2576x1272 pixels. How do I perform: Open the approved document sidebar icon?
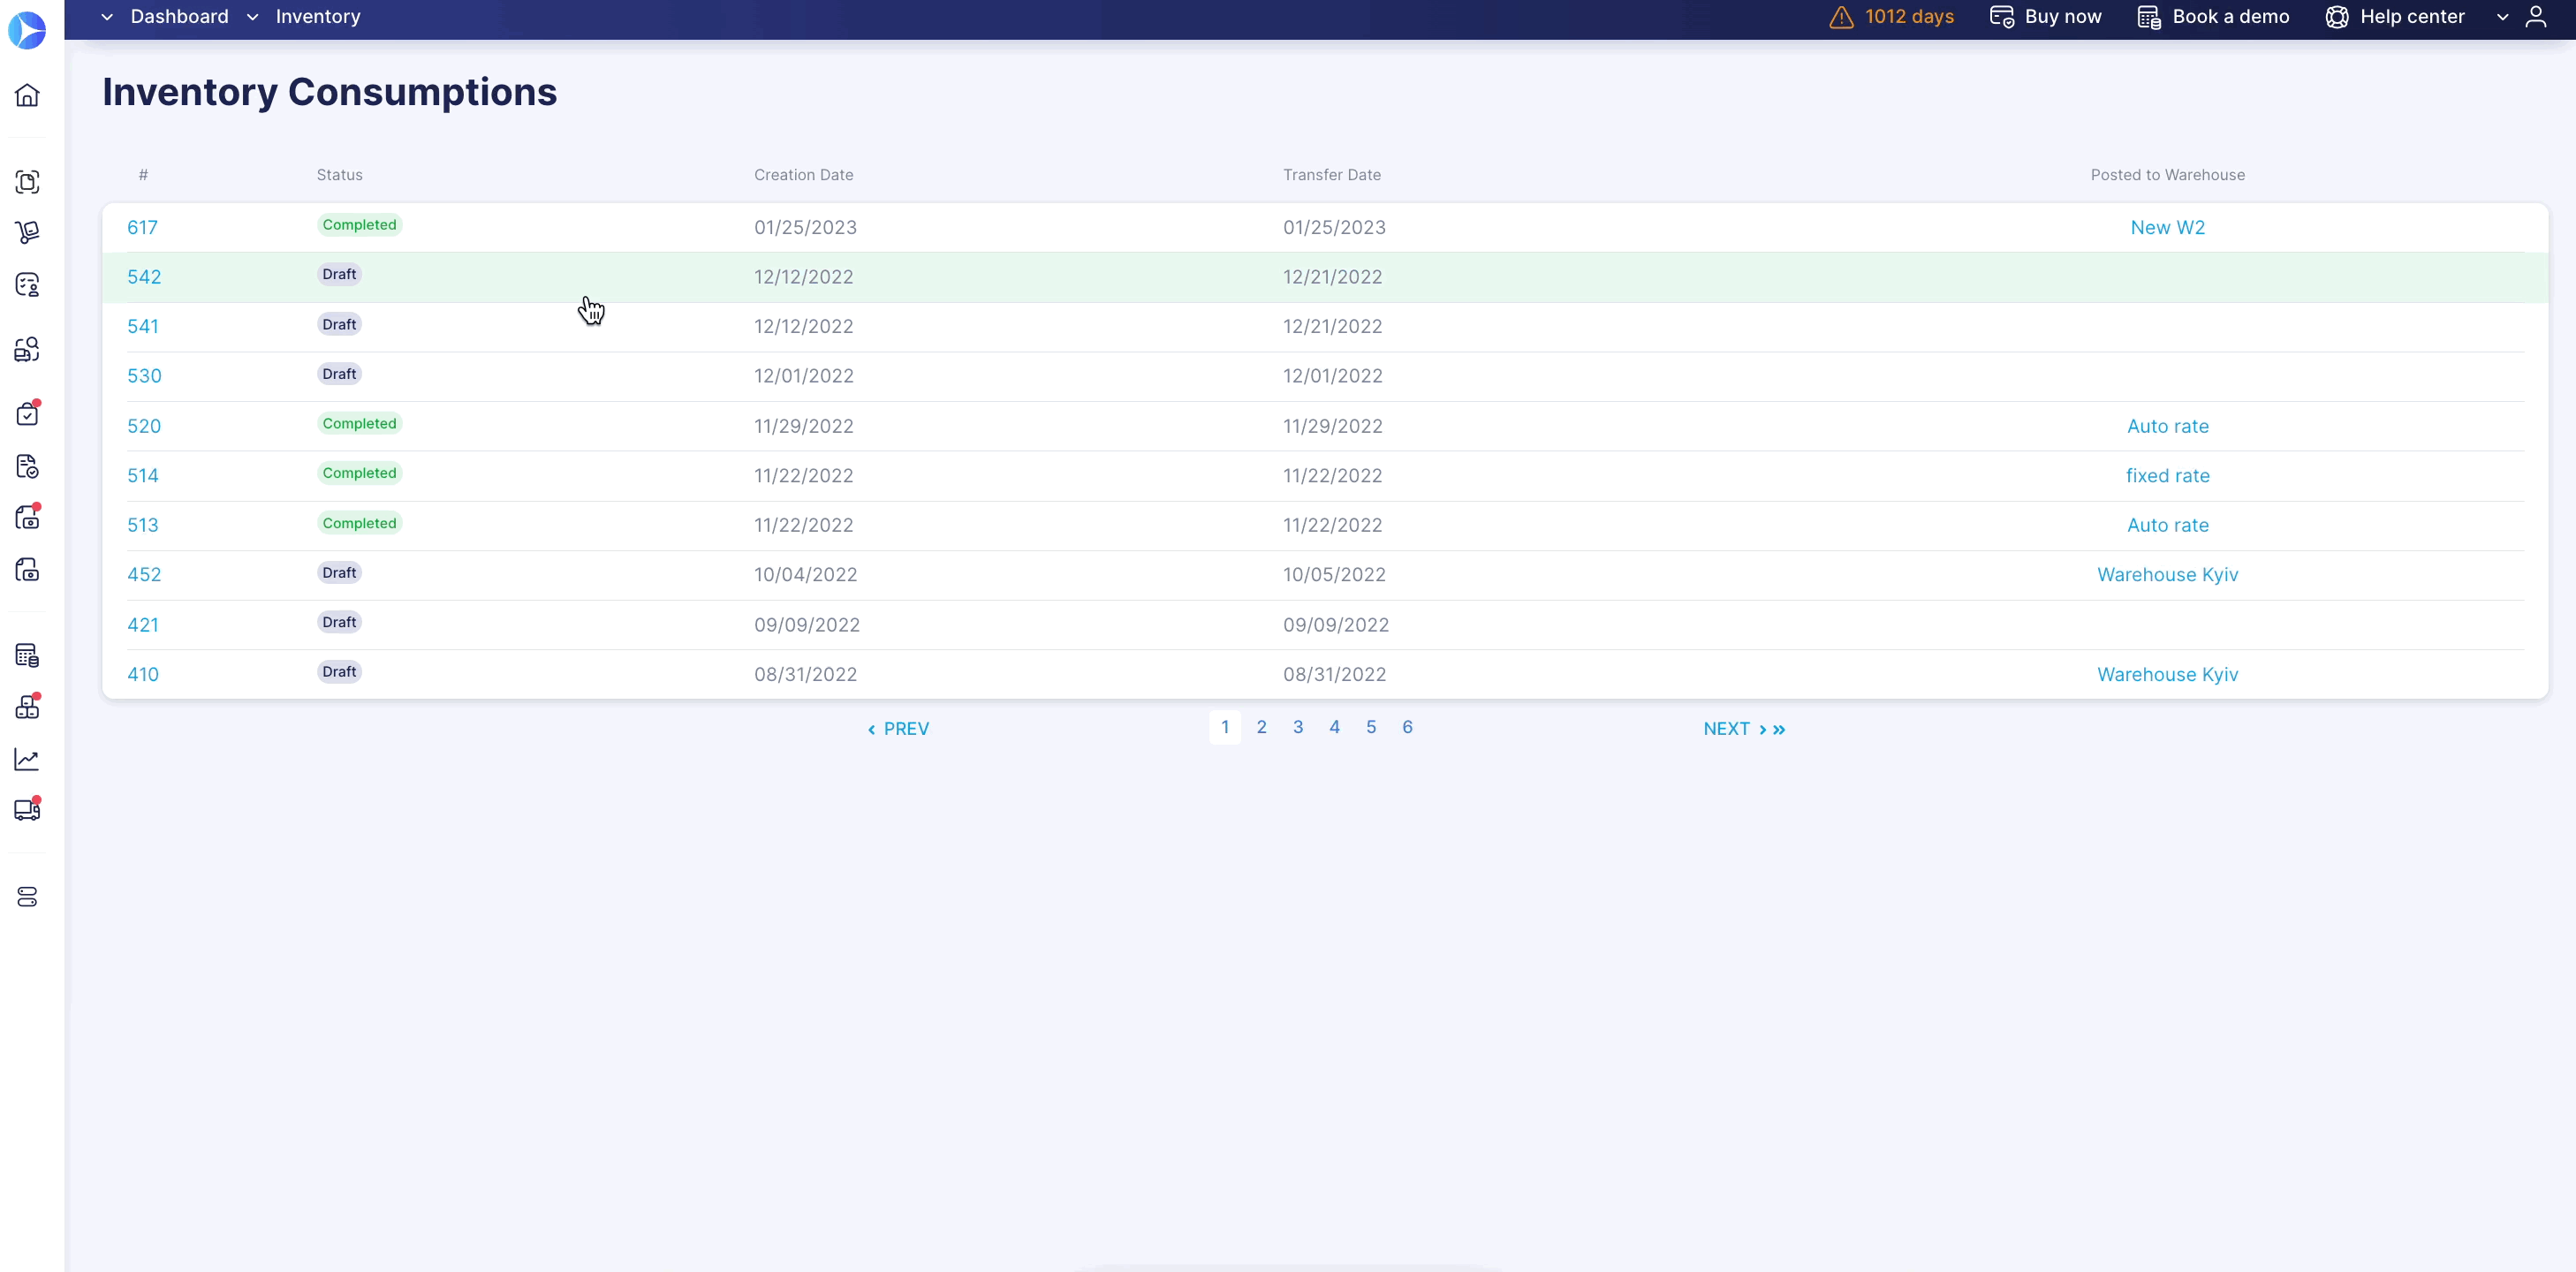(x=27, y=467)
